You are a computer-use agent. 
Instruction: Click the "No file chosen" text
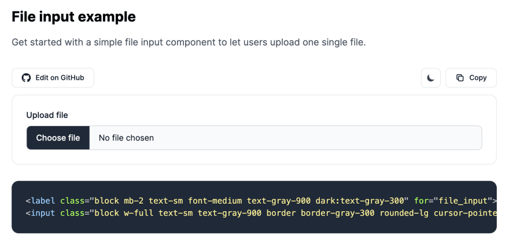[x=126, y=138]
